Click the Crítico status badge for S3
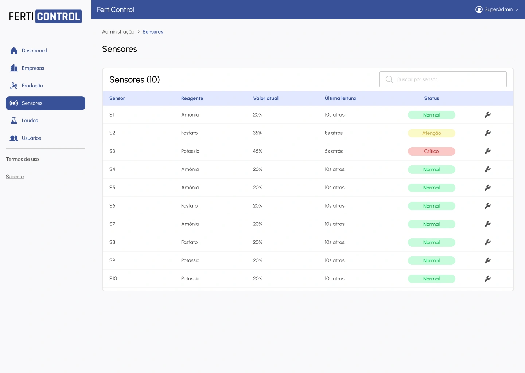The width and height of the screenshot is (525, 373). coord(431,151)
